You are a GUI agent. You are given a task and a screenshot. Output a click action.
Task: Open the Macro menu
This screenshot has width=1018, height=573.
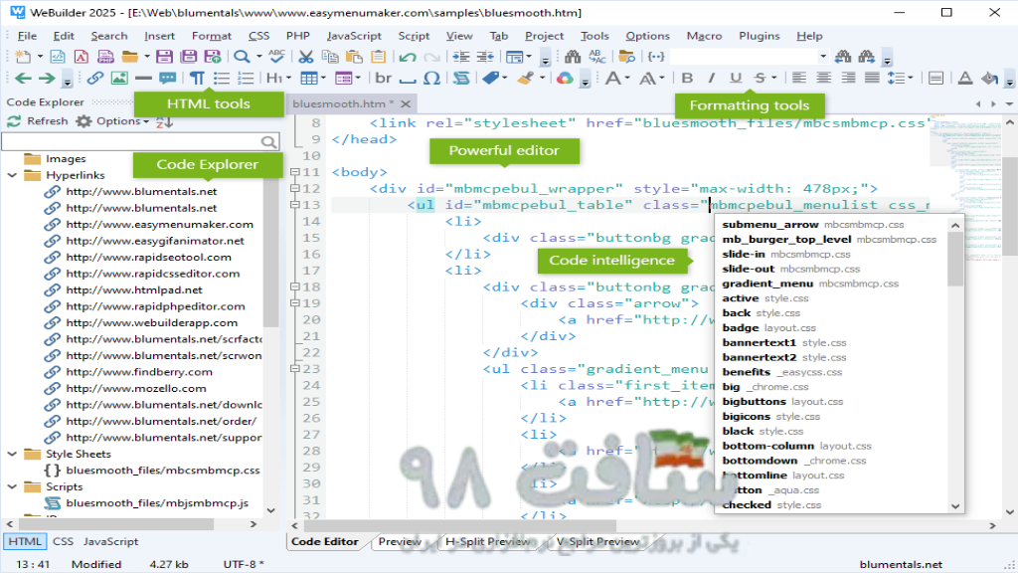(705, 36)
